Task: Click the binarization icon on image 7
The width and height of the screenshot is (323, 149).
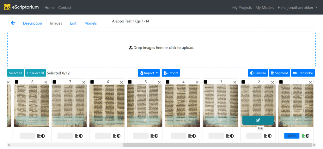Action: click(81, 136)
